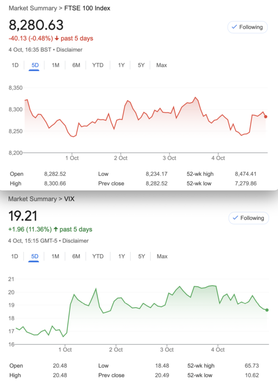Toggle Following button on FTSE 100 card
The width and height of the screenshot is (278, 381).
(247, 27)
